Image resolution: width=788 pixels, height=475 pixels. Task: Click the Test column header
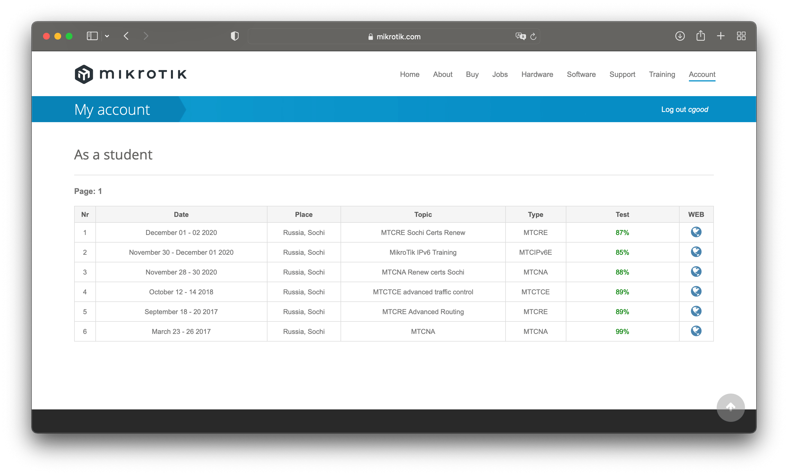point(622,215)
